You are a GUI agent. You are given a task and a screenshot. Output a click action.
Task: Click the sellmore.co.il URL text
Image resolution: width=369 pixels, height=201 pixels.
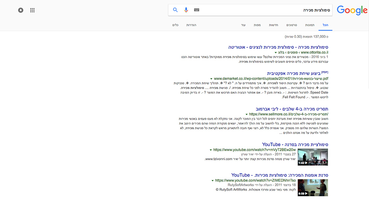coord(288,114)
